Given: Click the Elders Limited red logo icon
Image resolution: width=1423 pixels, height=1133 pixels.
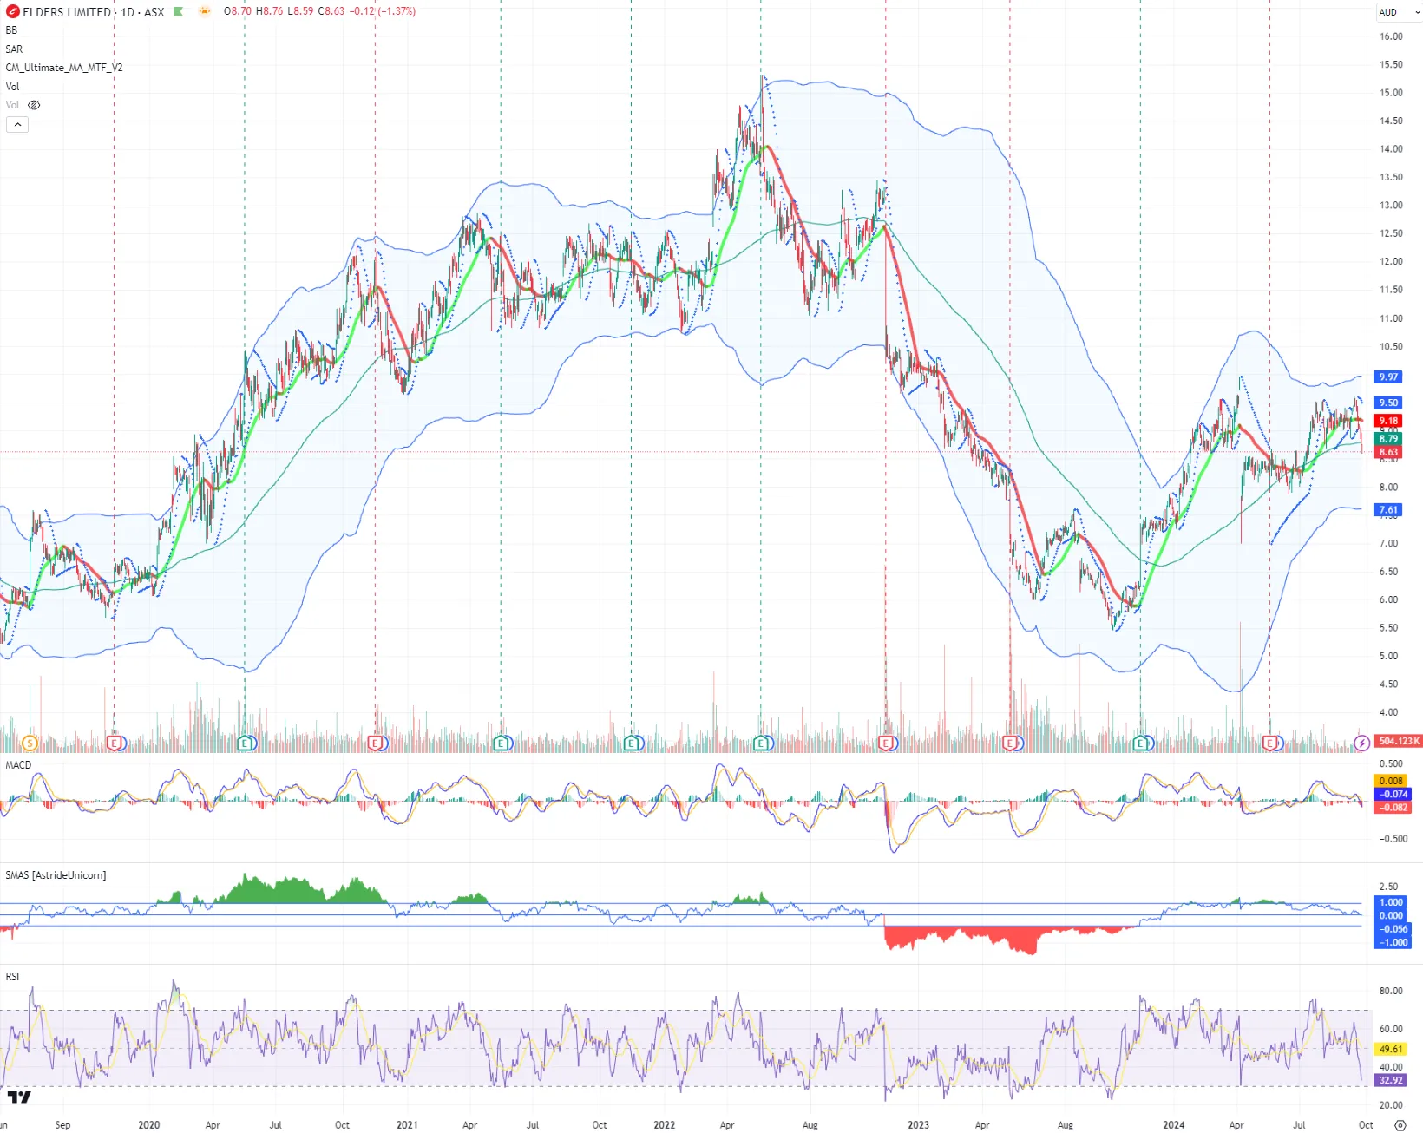Looking at the screenshot, I should (12, 11).
